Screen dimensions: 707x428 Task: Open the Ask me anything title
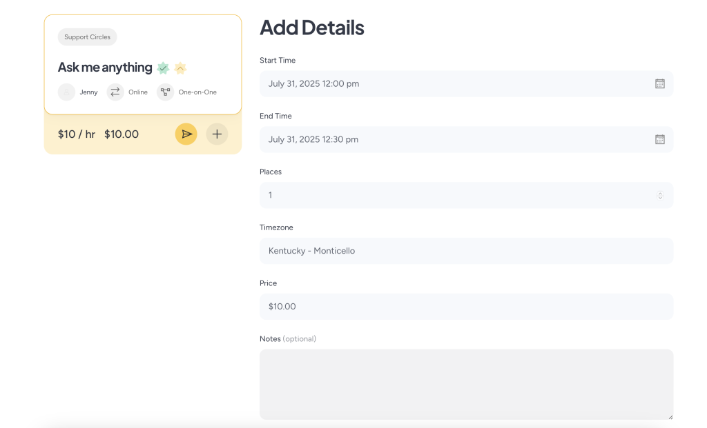tap(105, 68)
